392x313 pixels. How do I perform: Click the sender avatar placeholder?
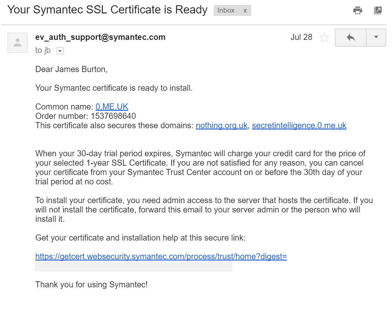coord(18,43)
